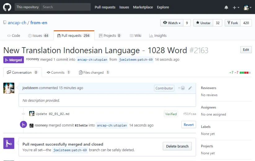
Task: Open joelsteem profile link in comment
Action: pos(30,88)
